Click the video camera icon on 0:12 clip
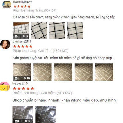123x123 pixels. [16, 36]
